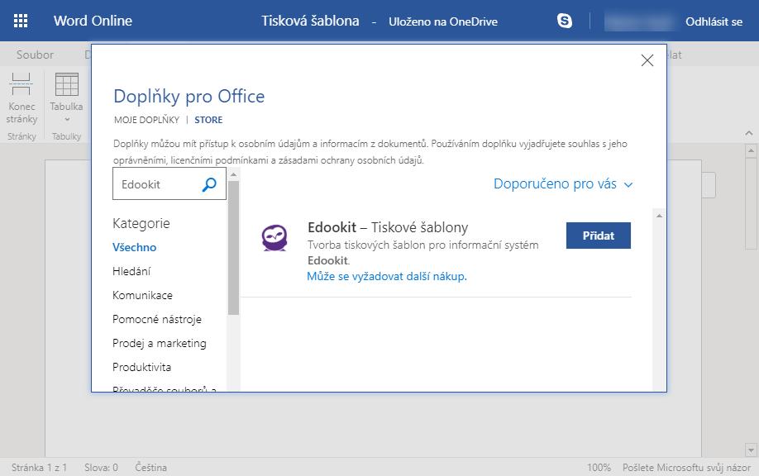Select the Komunikace category
759x476 pixels.
click(142, 295)
